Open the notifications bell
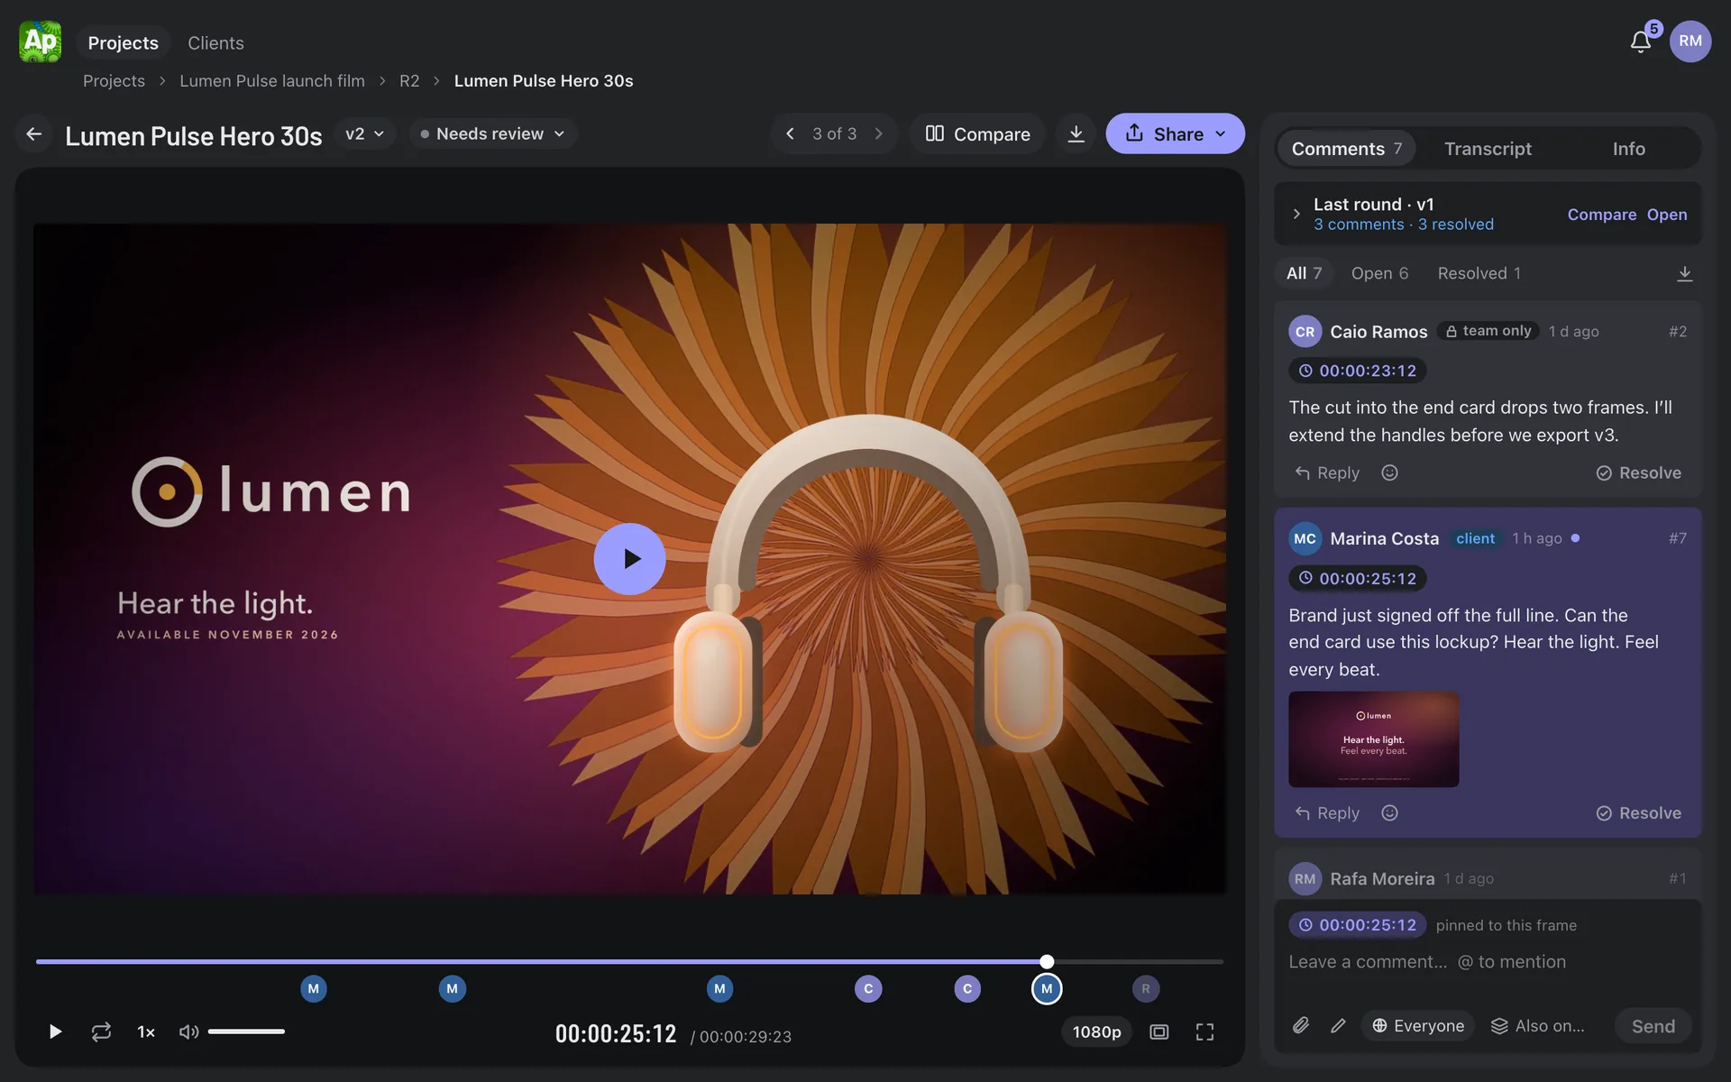 1640,41
